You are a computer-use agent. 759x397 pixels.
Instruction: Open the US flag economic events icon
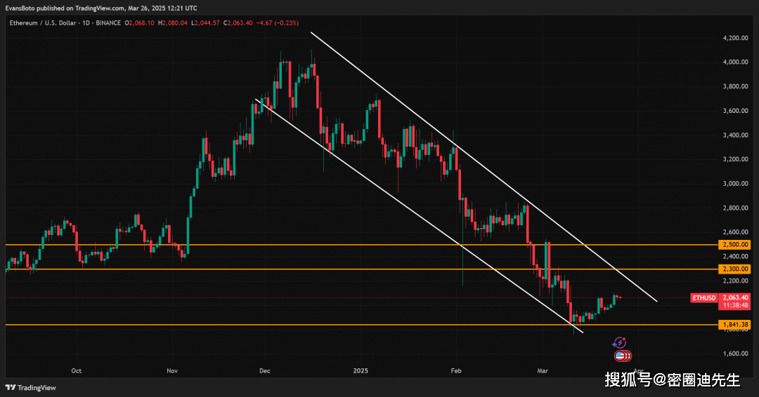[x=619, y=356]
